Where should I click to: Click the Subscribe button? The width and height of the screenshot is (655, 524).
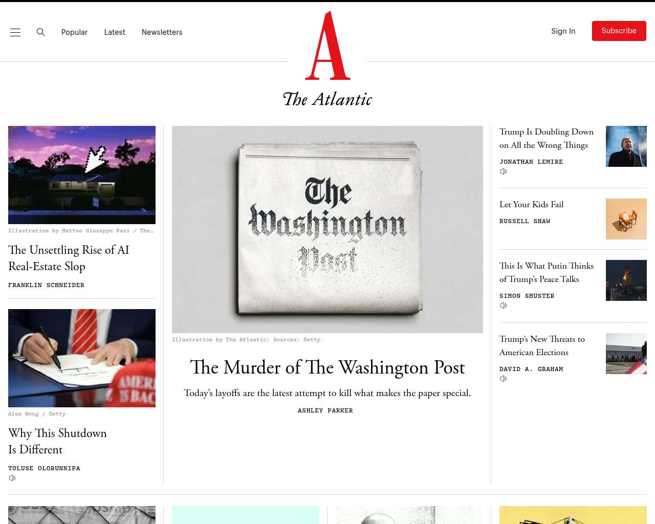(619, 31)
